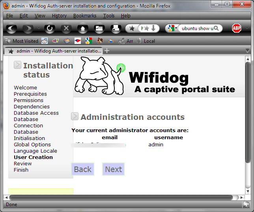
Task: Open the File menu
Action: pyautogui.click(x=9, y=16)
